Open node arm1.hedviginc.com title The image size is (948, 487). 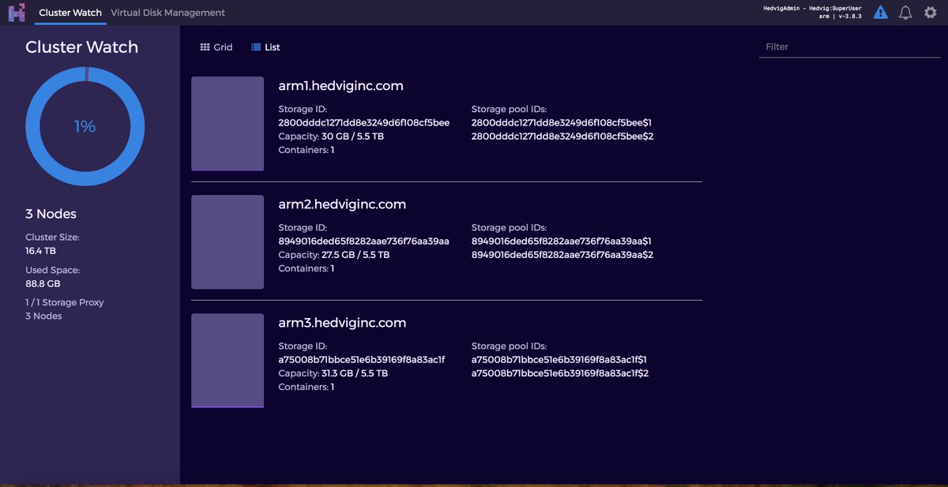pyautogui.click(x=342, y=85)
